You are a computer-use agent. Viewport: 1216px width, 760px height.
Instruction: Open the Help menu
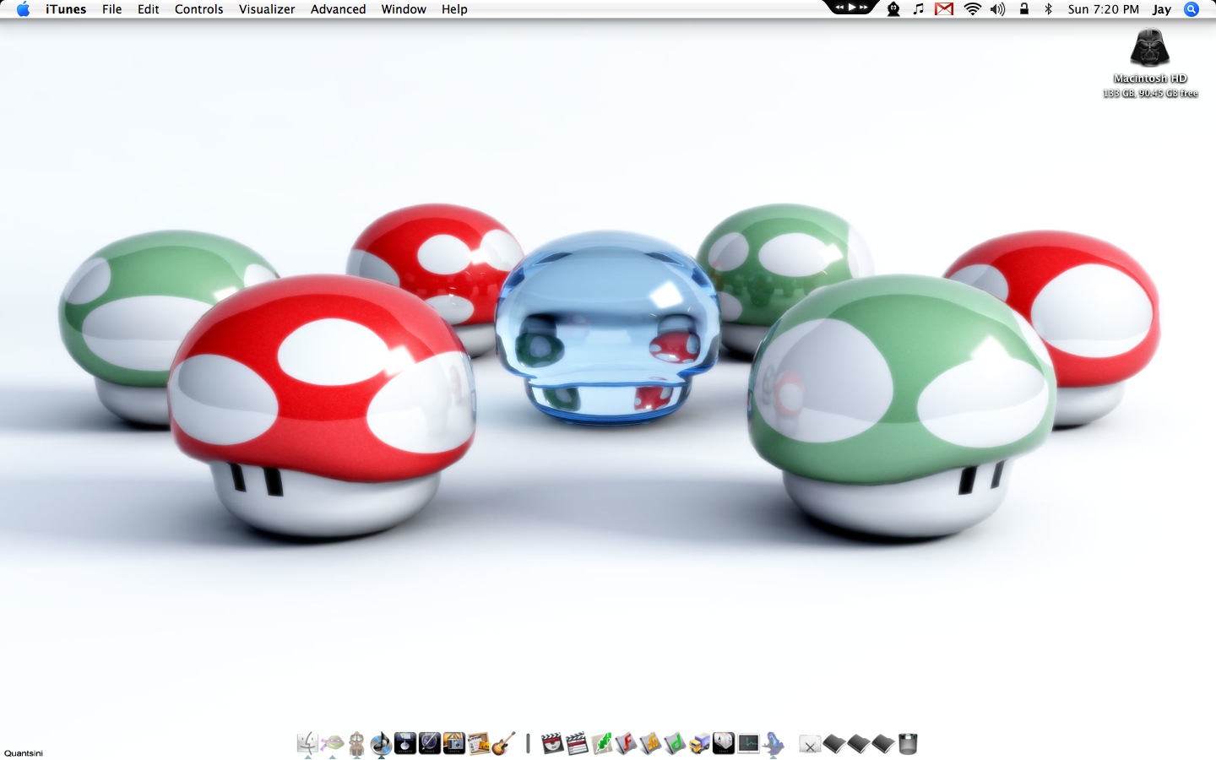[x=454, y=9]
